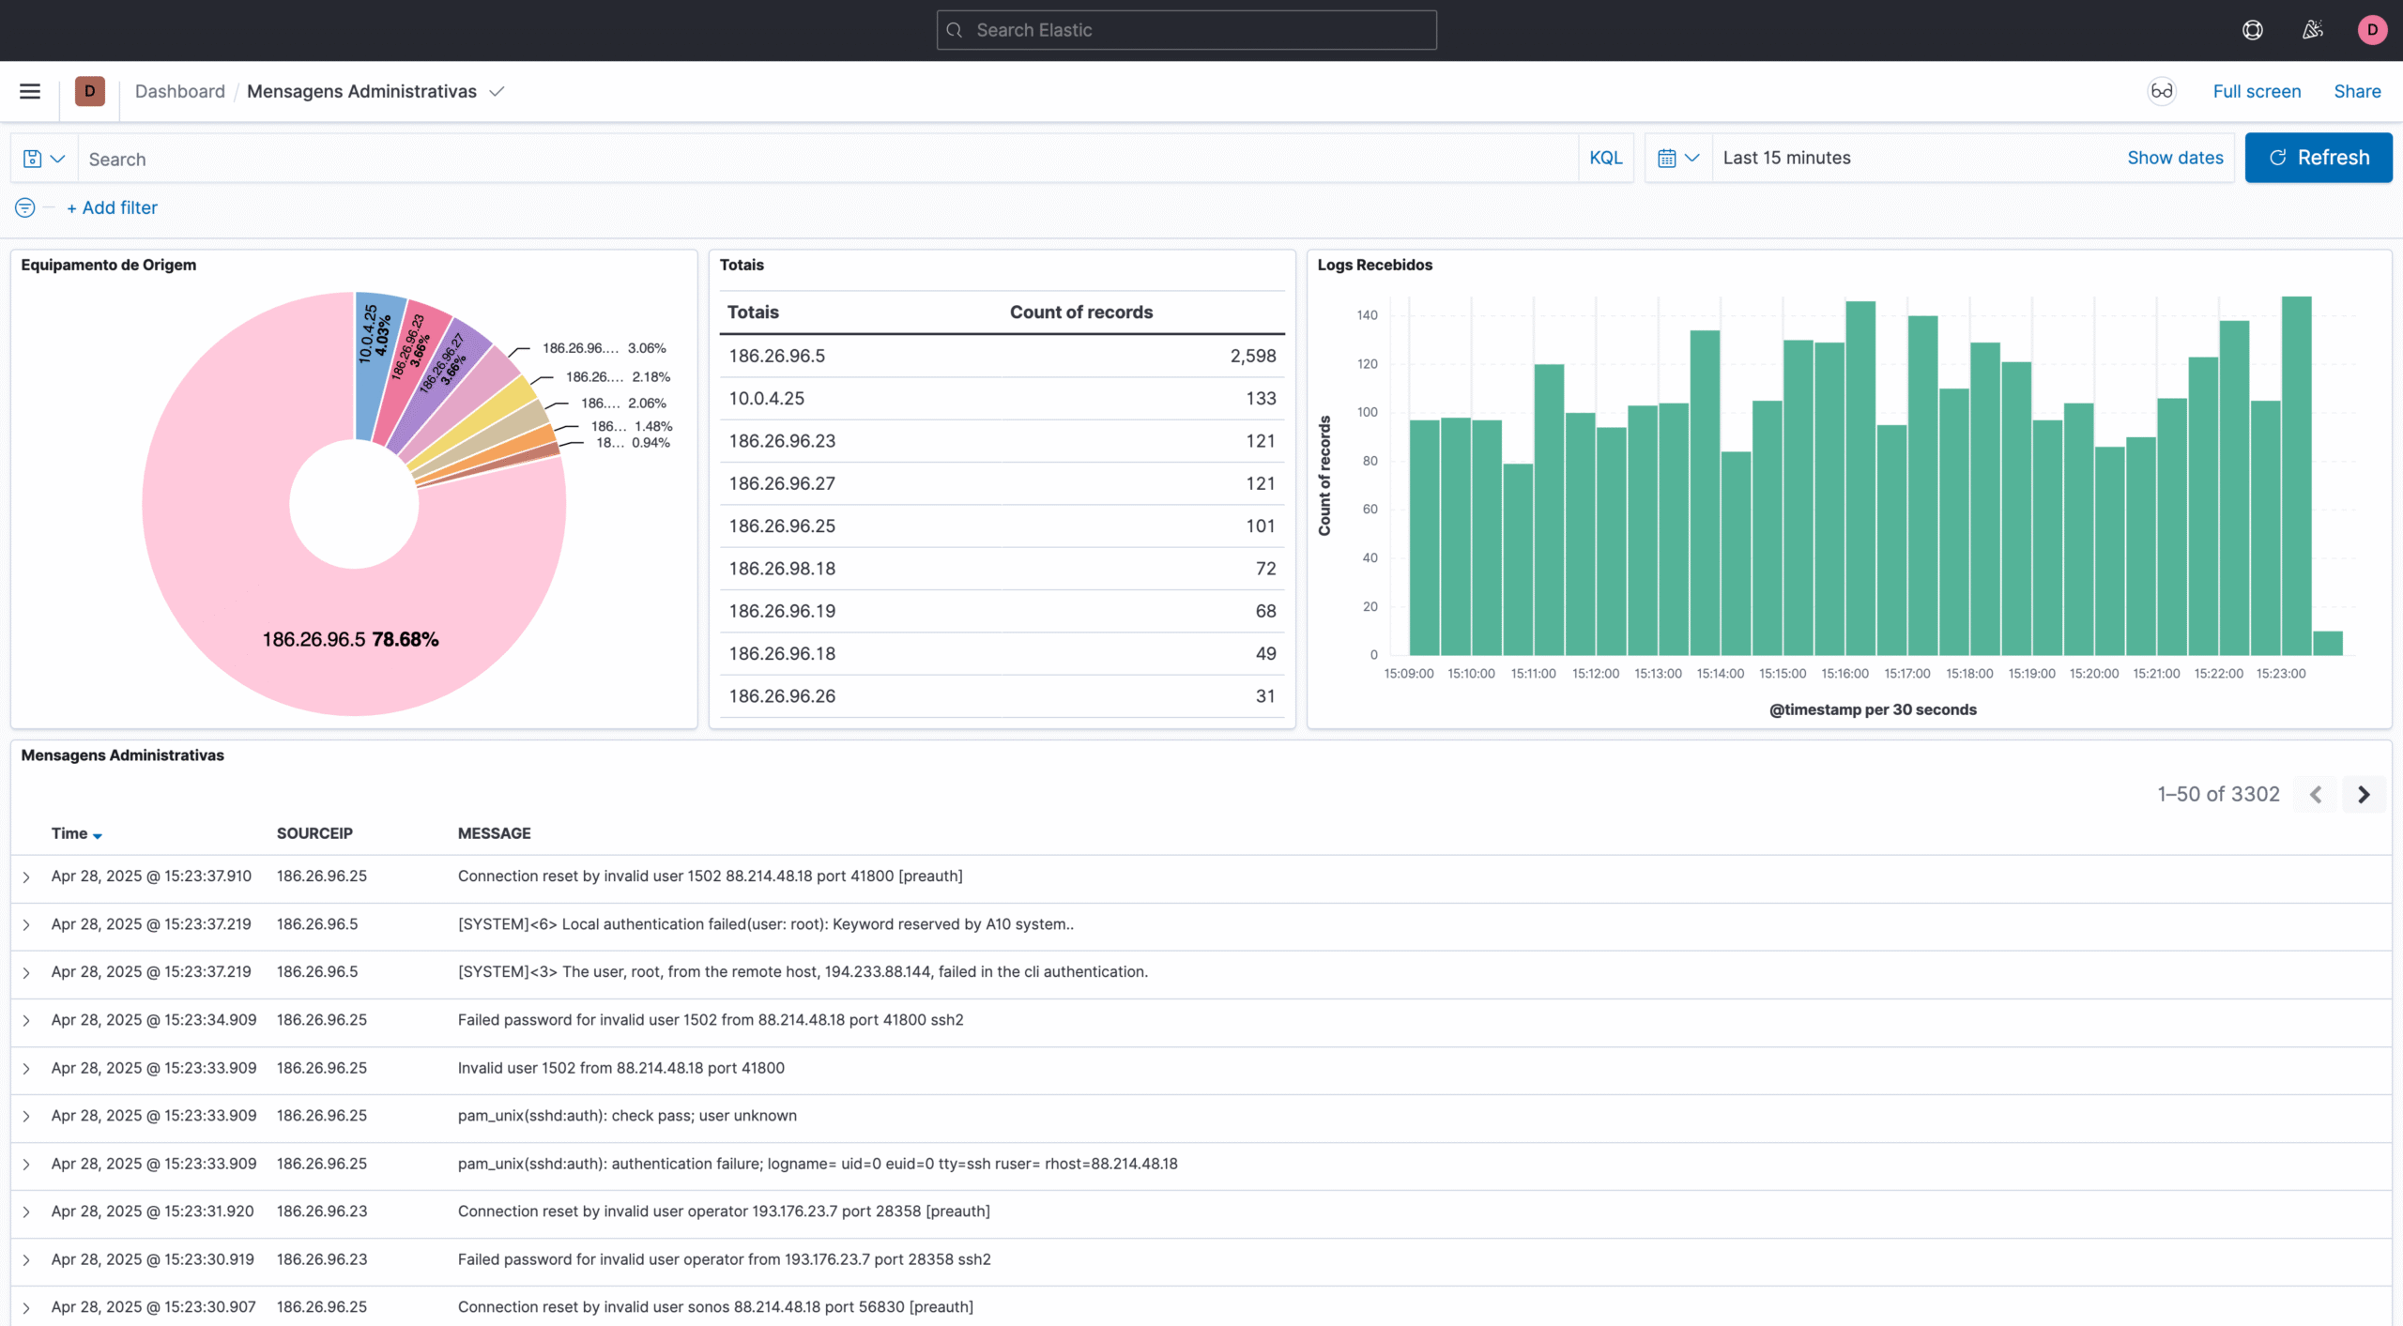This screenshot has width=2403, height=1326.
Task: Open the filter options circle icon
Action: [x=25, y=207]
